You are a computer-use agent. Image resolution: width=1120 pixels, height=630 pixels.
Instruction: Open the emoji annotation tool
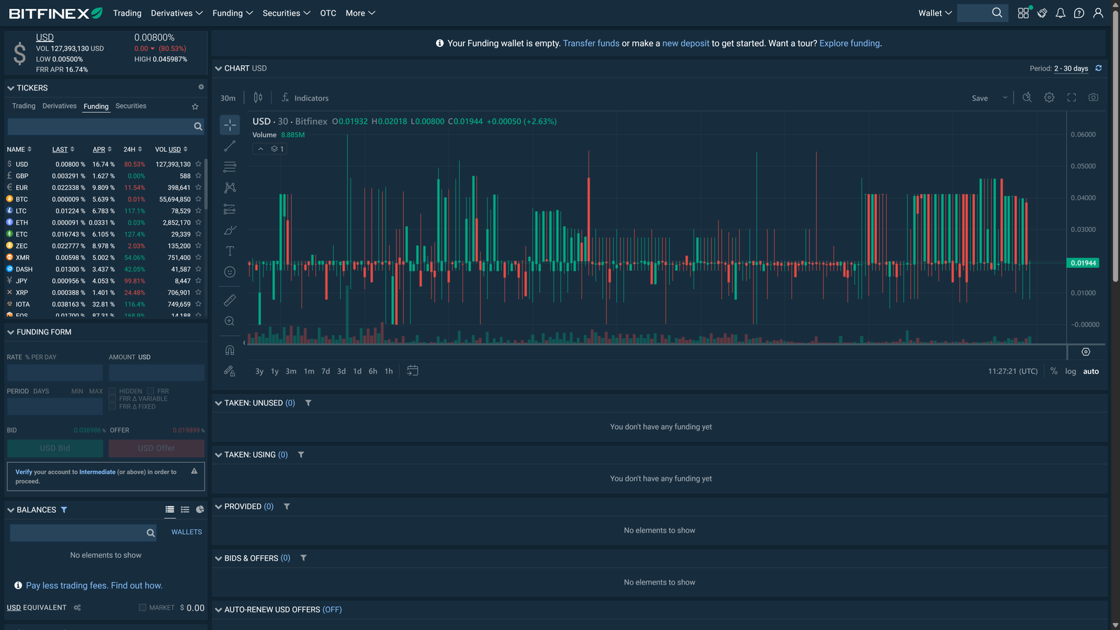tap(230, 272)
